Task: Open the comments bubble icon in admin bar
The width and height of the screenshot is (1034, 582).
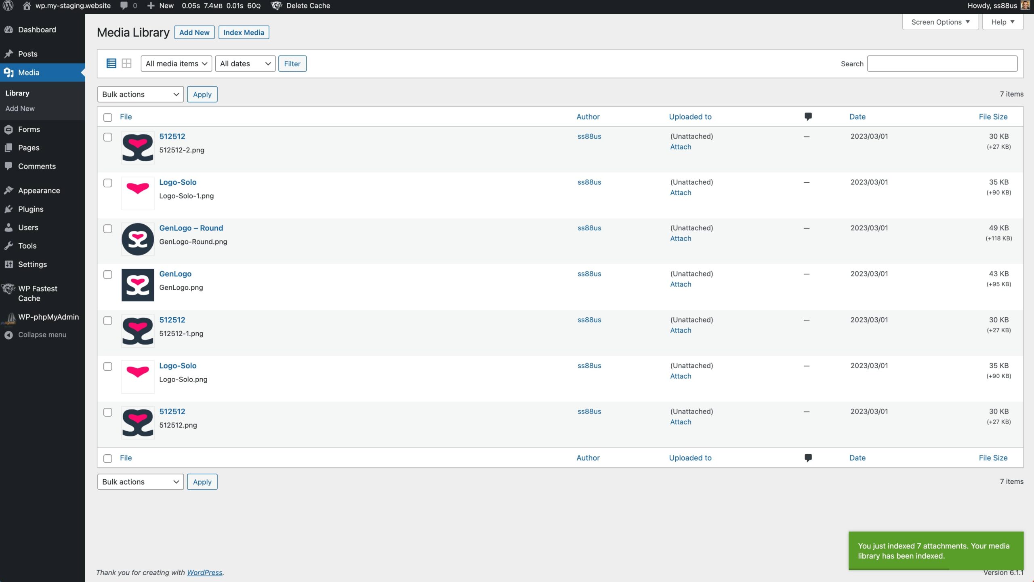Action: [x=124, y=6]
